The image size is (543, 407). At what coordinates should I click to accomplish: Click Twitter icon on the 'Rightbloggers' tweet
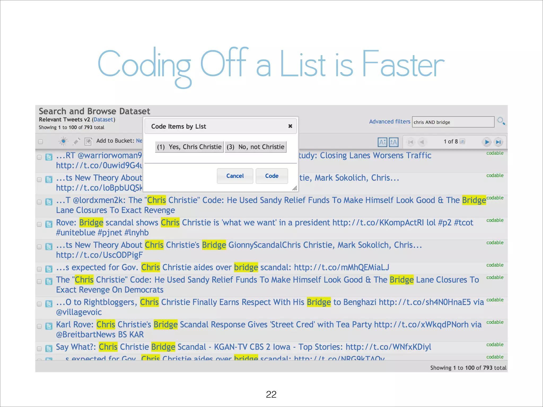49,304
